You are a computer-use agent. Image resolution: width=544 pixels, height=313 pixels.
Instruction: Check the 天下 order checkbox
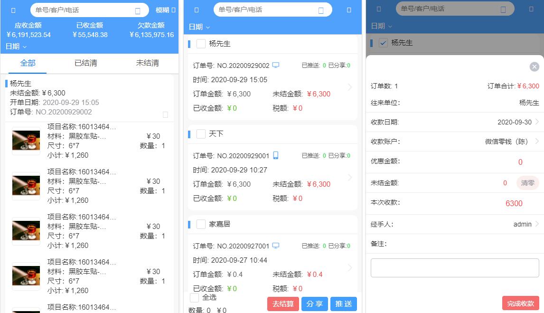201,134
